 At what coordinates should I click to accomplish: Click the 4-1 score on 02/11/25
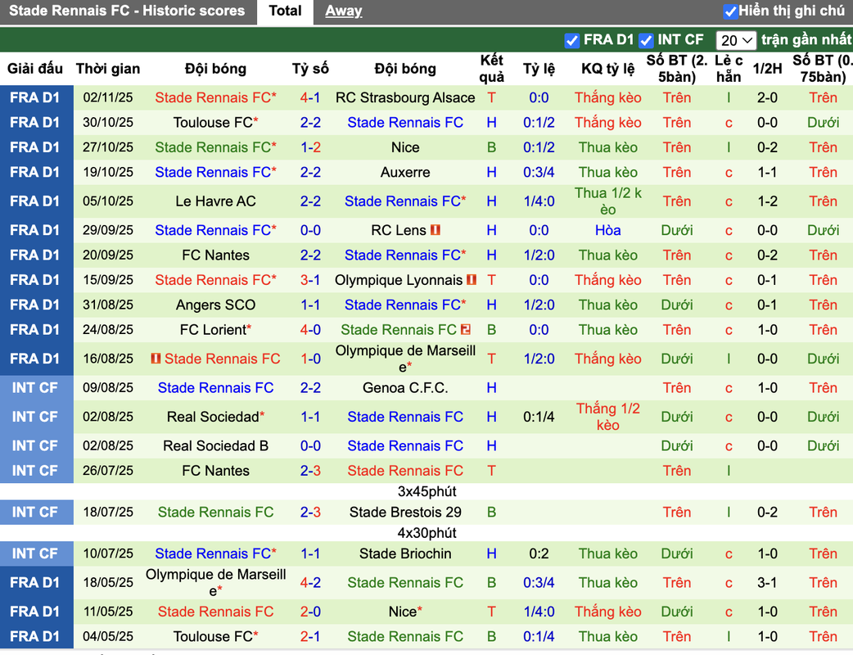(x=310, y=98)
